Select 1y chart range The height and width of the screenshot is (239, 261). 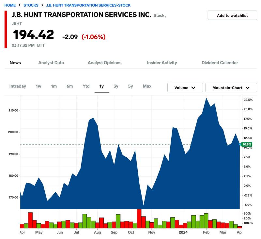point(101,86)
